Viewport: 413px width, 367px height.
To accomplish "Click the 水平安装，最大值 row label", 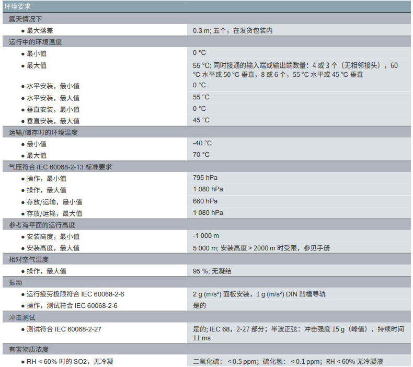I will (53, 98).
